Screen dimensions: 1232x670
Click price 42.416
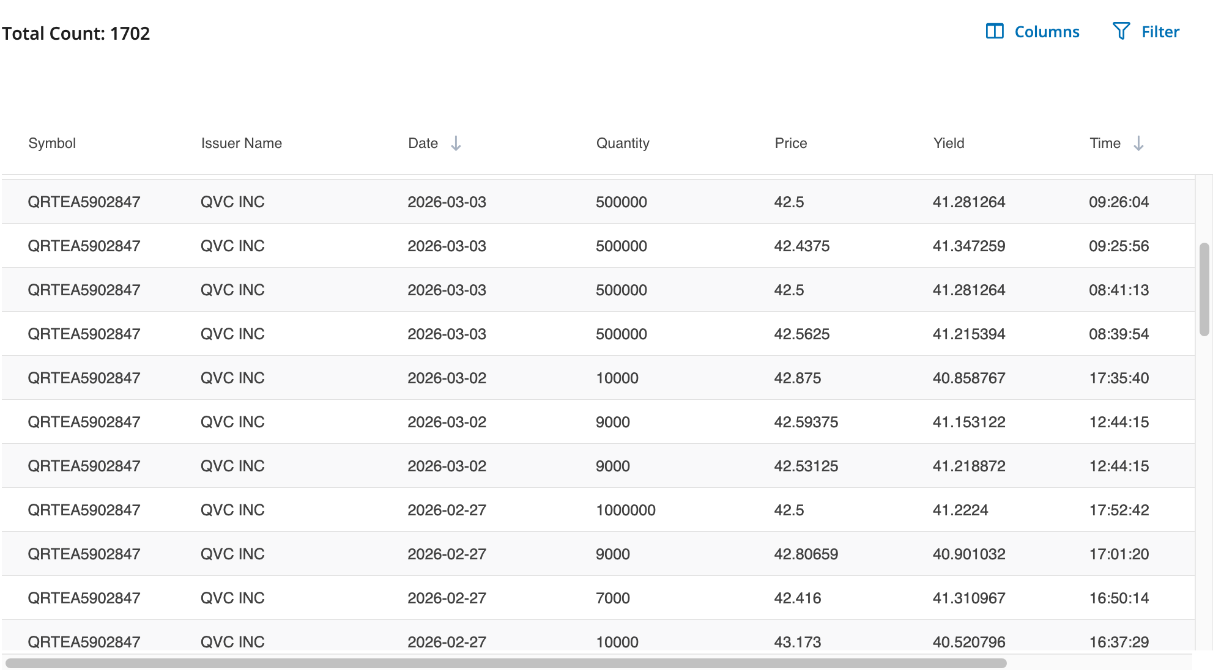[x=798, y=598]
